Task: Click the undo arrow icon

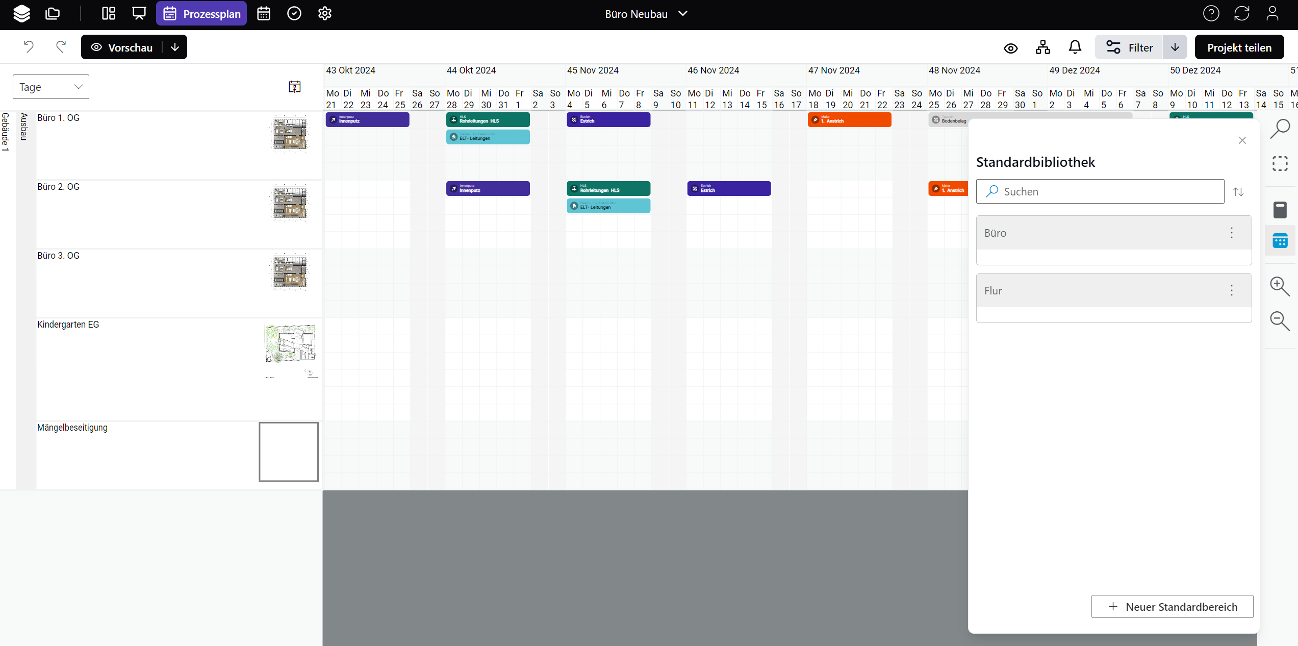Action: pyautogui.click(x=29, y=47)
